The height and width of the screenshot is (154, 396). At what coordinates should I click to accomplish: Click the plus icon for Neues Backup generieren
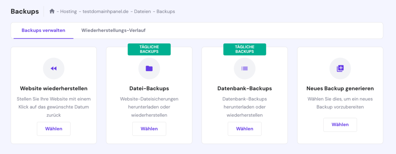(x=340, y=68)
